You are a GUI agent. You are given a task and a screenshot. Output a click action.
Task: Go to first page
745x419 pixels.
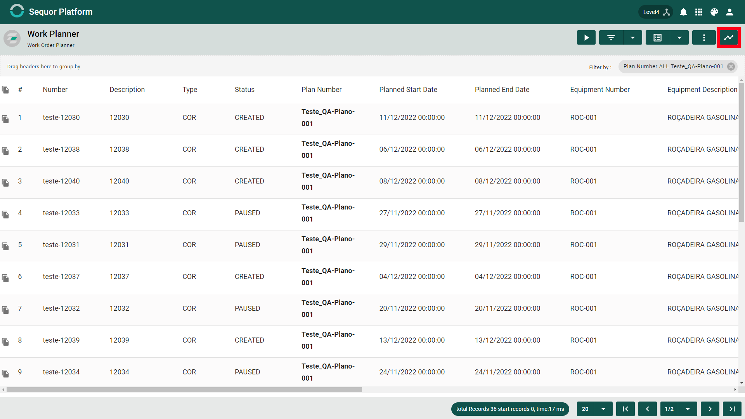pos(625,409)
